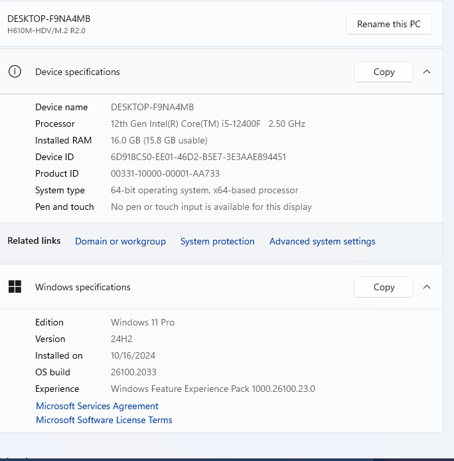Click the Device name value in specifications
The height and width of the screenshot is (461, 454).
tap(152, 107)
